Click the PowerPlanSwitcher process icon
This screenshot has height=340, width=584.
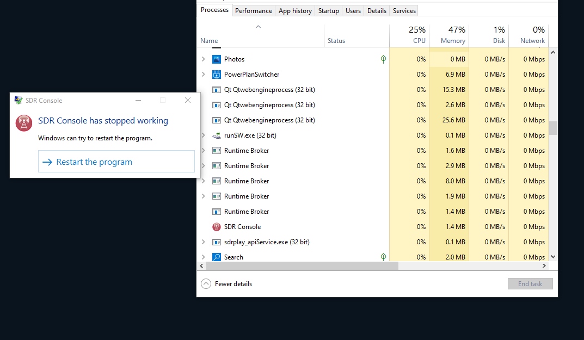click(x=216, y=75)
